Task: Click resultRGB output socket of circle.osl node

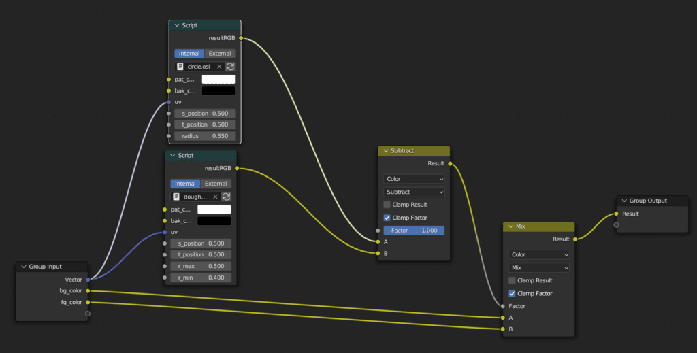Action: coord(241,38)
